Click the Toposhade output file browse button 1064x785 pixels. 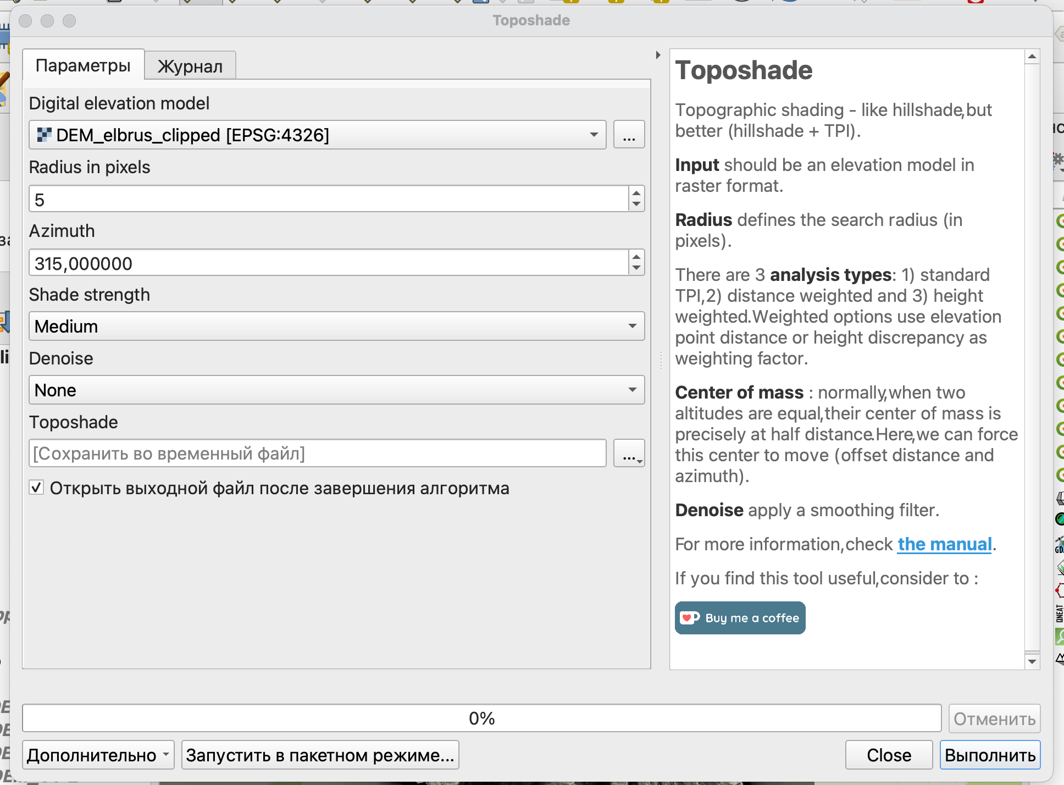point(629,454)
